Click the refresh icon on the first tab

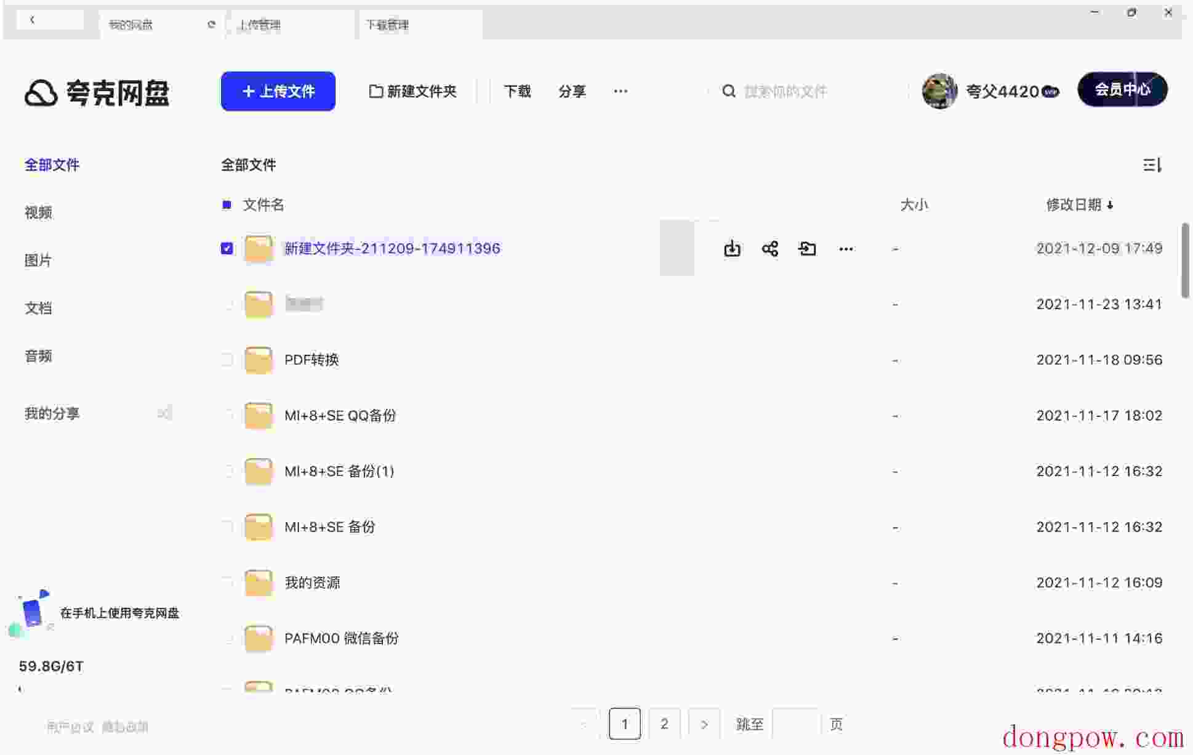[211, 25]
